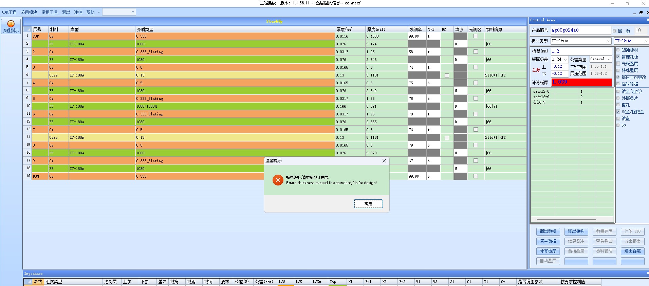Toggle the 沉金/镍钯金 checkbox
Viewport: 649px width, 286px height.
tap(618, 112)
